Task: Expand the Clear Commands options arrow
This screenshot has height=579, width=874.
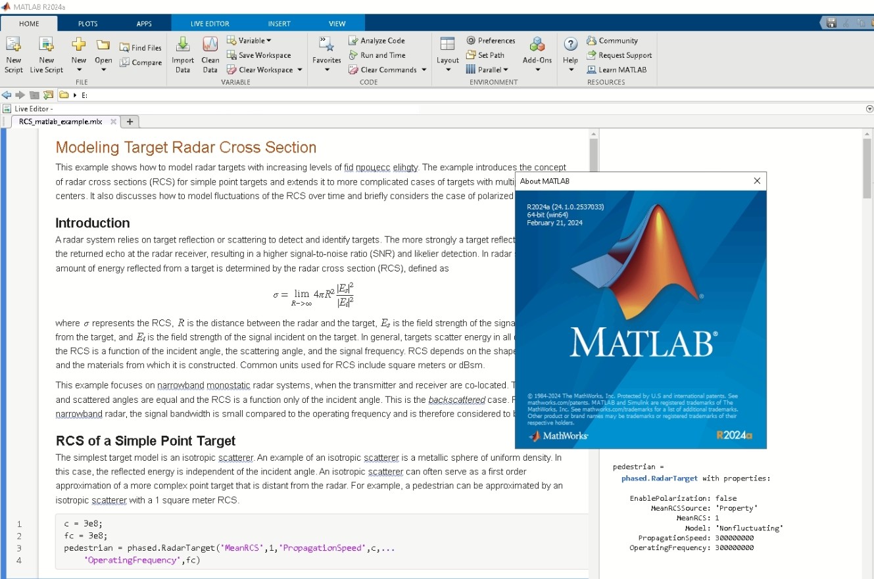Action: click(424, 70)
